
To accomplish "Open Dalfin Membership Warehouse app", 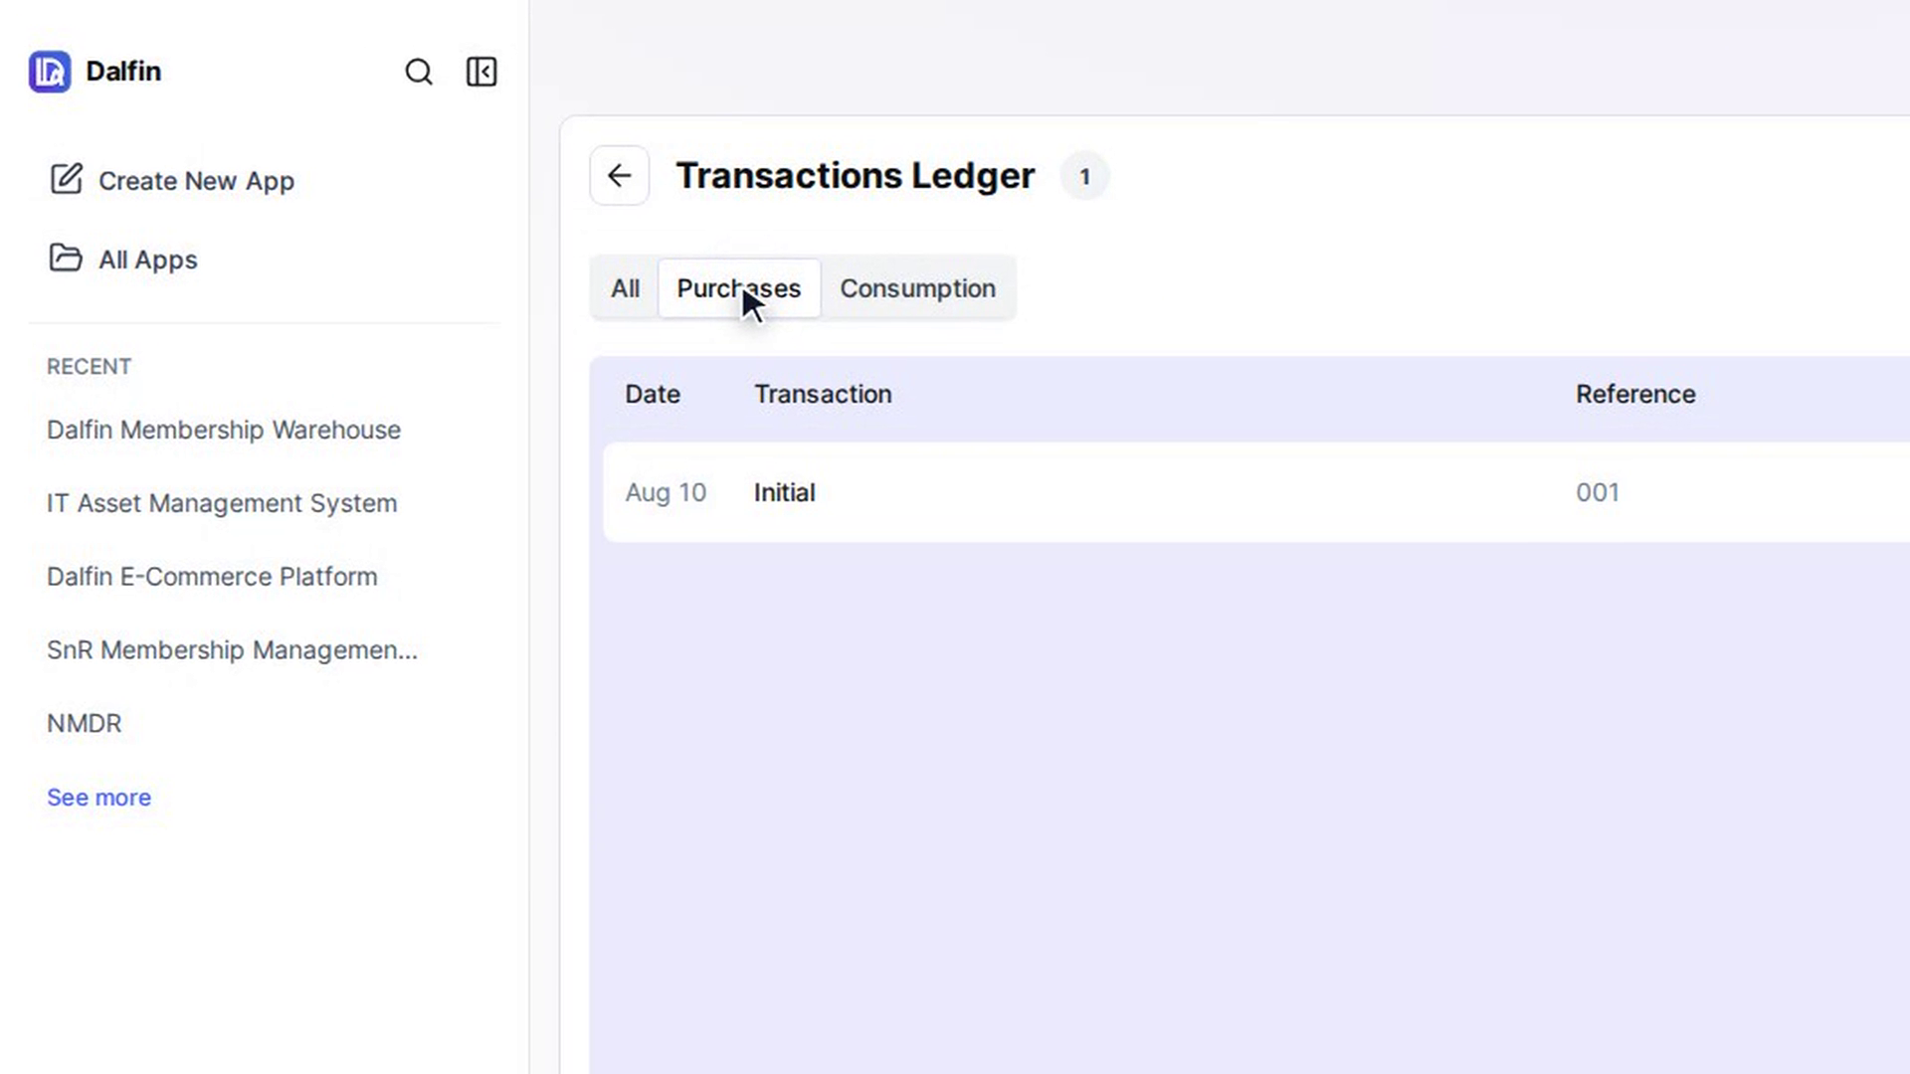I will [224, 430].
